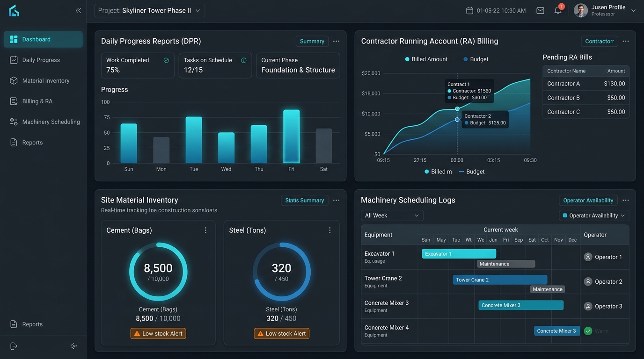Toggle the Billed m legend below chart
Screen dimensions: 644x359
click(438, 172)
